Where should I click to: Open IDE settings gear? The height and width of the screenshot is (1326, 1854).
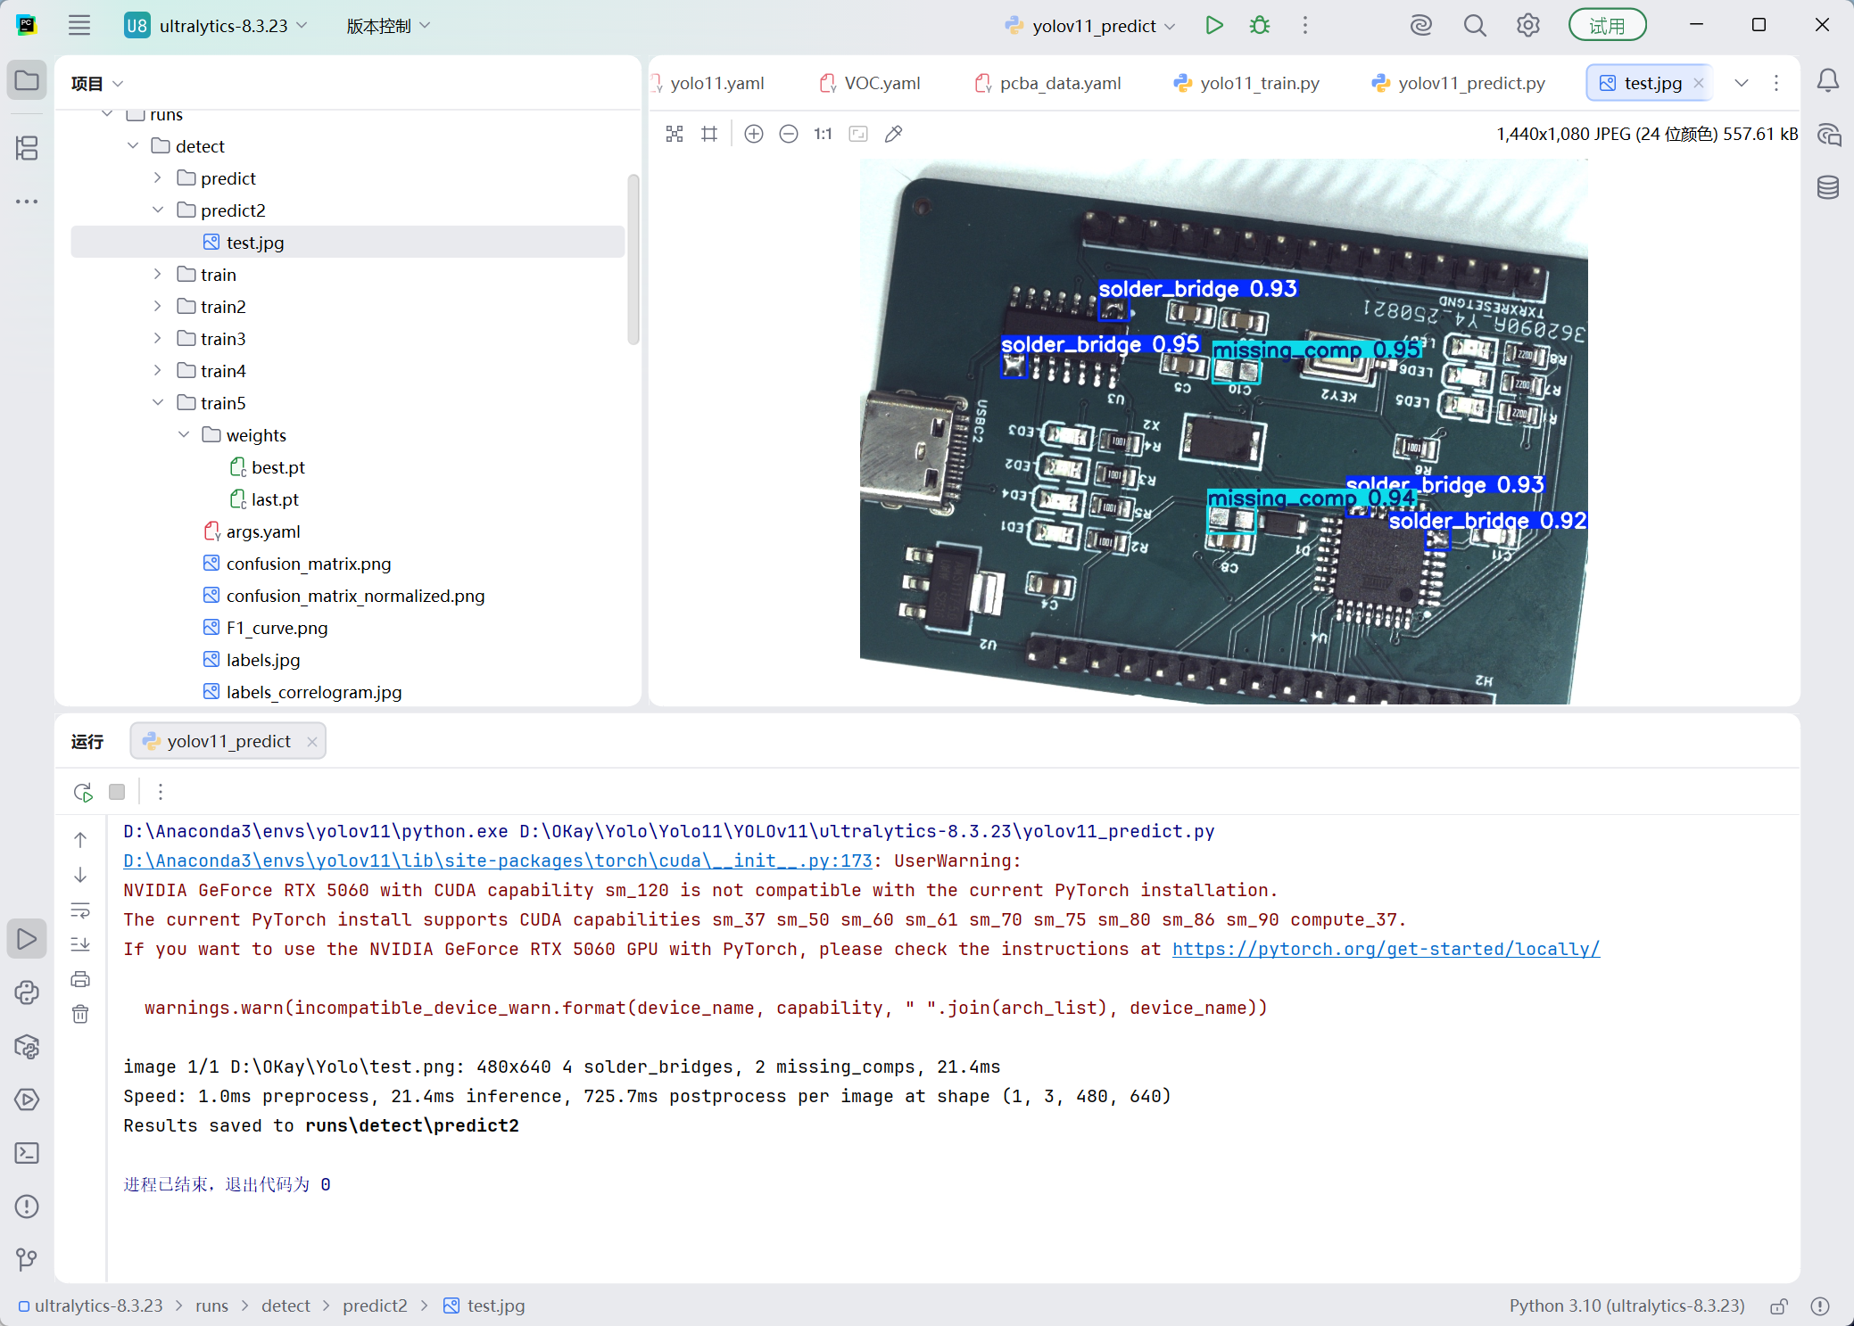[x=1528, y=25]
